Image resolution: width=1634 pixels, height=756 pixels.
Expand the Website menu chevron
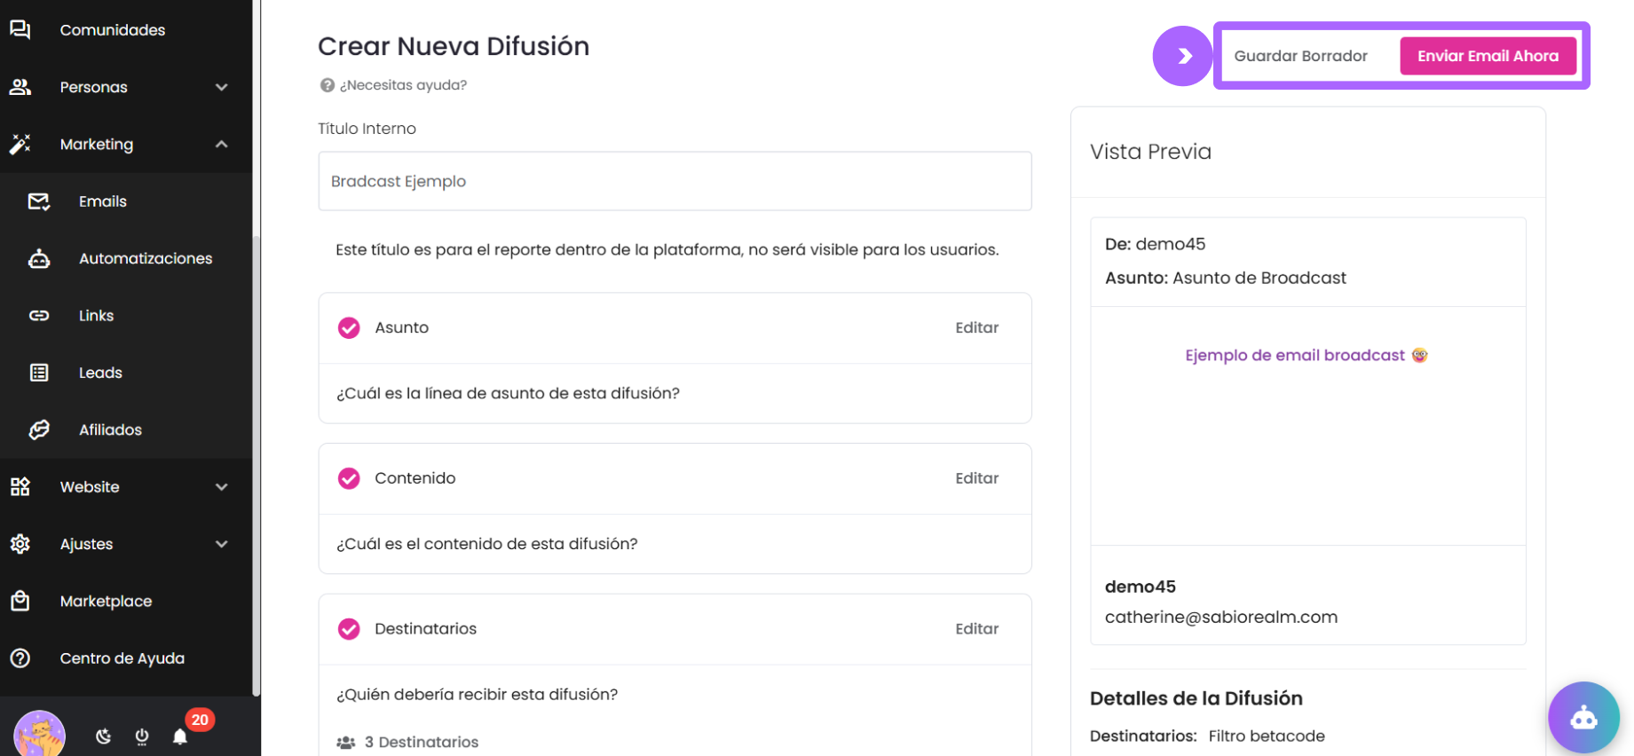(222, 487)
